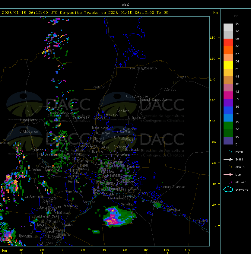This screenshot has width=251, height=254.
Task: Click the small green echo over Catitas
Action: (x=157, y=205)
